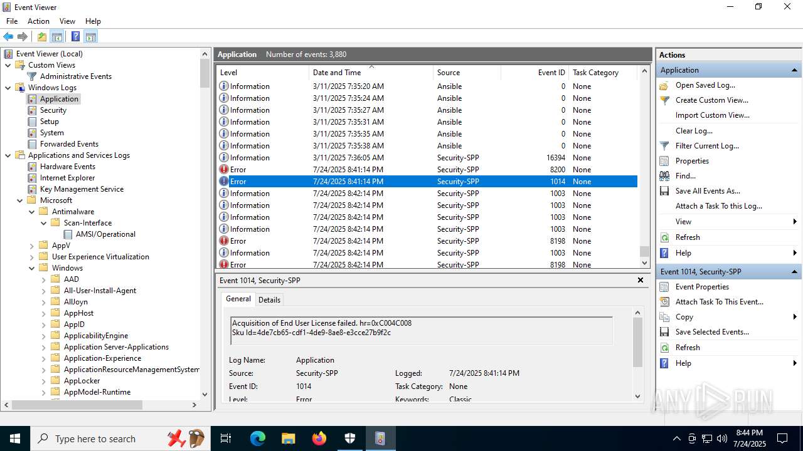Sort by the Date and Time column
The height and width of the screenshot is (451, 803).
tap(371, 73)
